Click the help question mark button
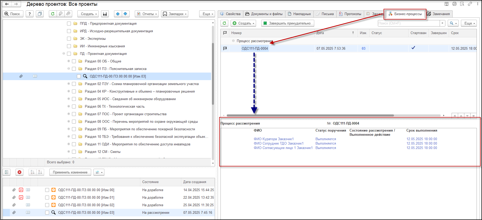This screenshot has height=220, width=482. tap(30, 14)
